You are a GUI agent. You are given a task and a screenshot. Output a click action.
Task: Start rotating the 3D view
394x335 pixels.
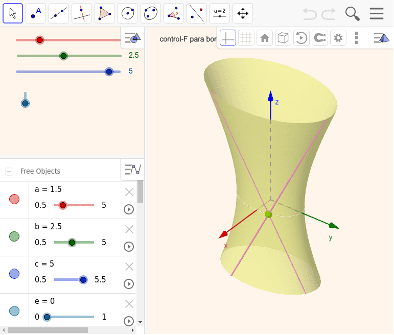pyautogui.click(x=302, y=38)
